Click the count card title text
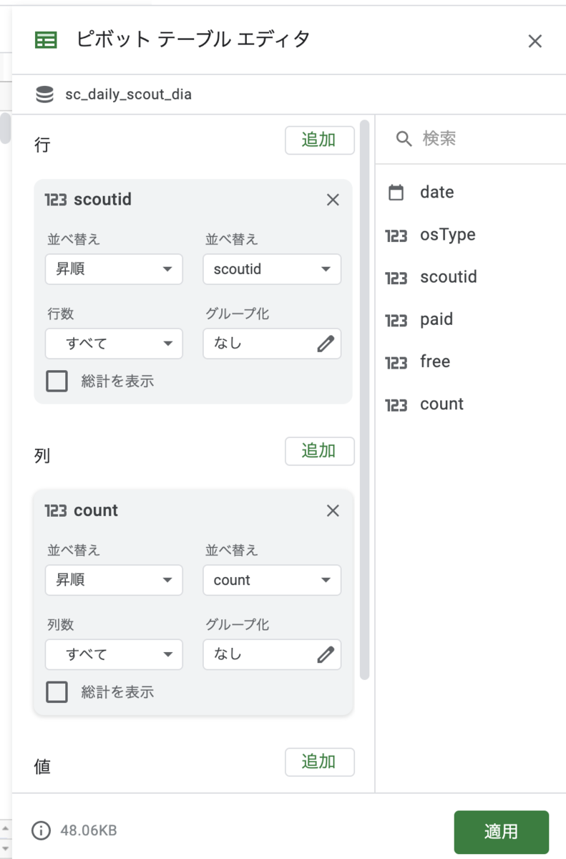 click(x=96, y=510)
